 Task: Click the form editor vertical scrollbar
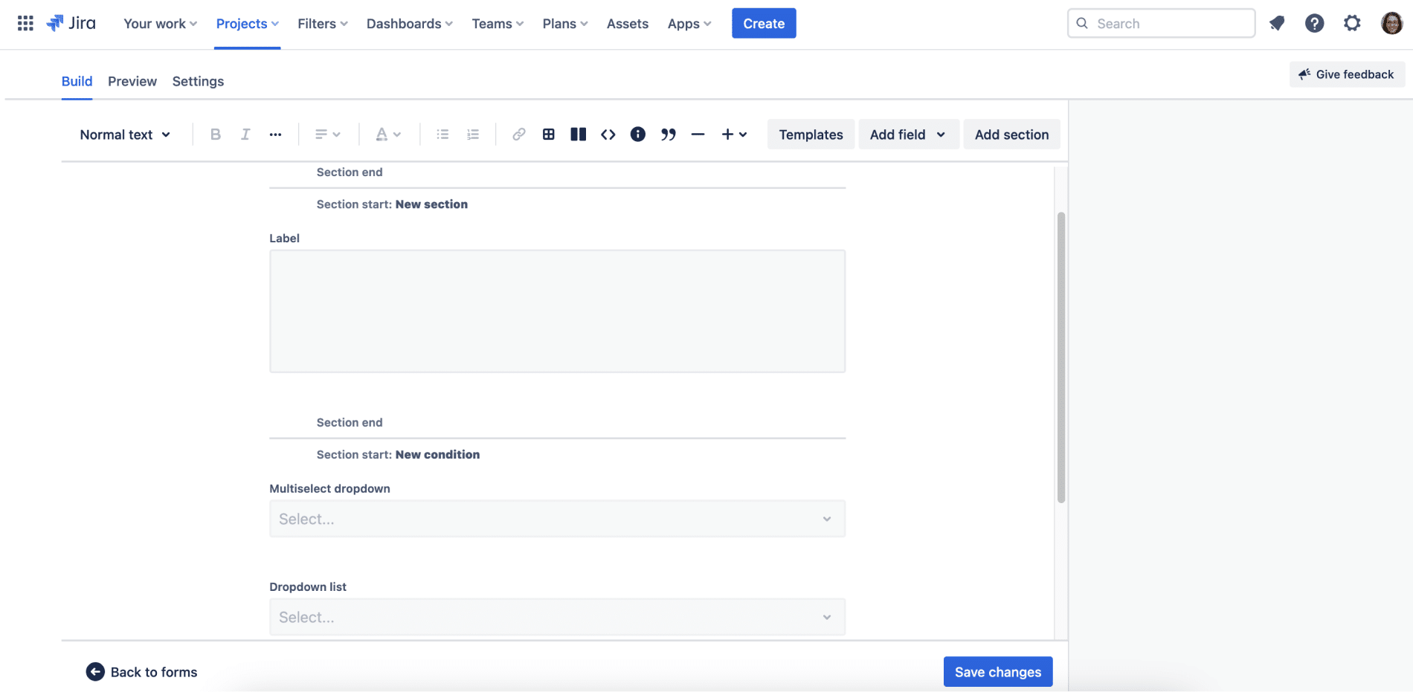[x=1061, y=358]
